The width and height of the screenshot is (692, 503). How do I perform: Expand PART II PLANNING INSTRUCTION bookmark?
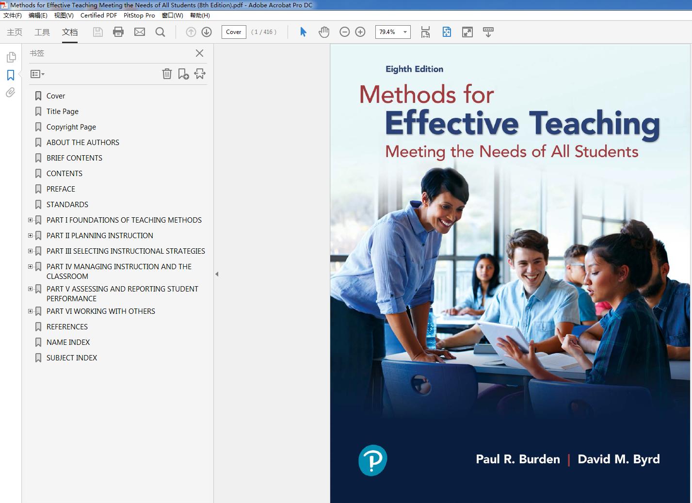click(x=30, y=236)
